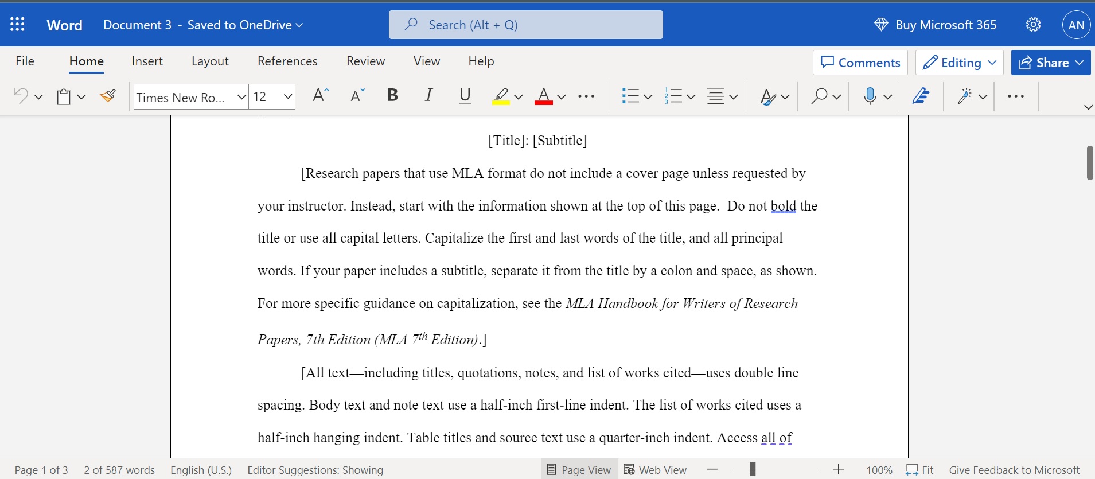Switch to the Insert tab
The image size is (1095, 479).
pos(147,61)
